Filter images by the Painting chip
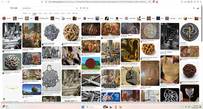 coord(55,18)
